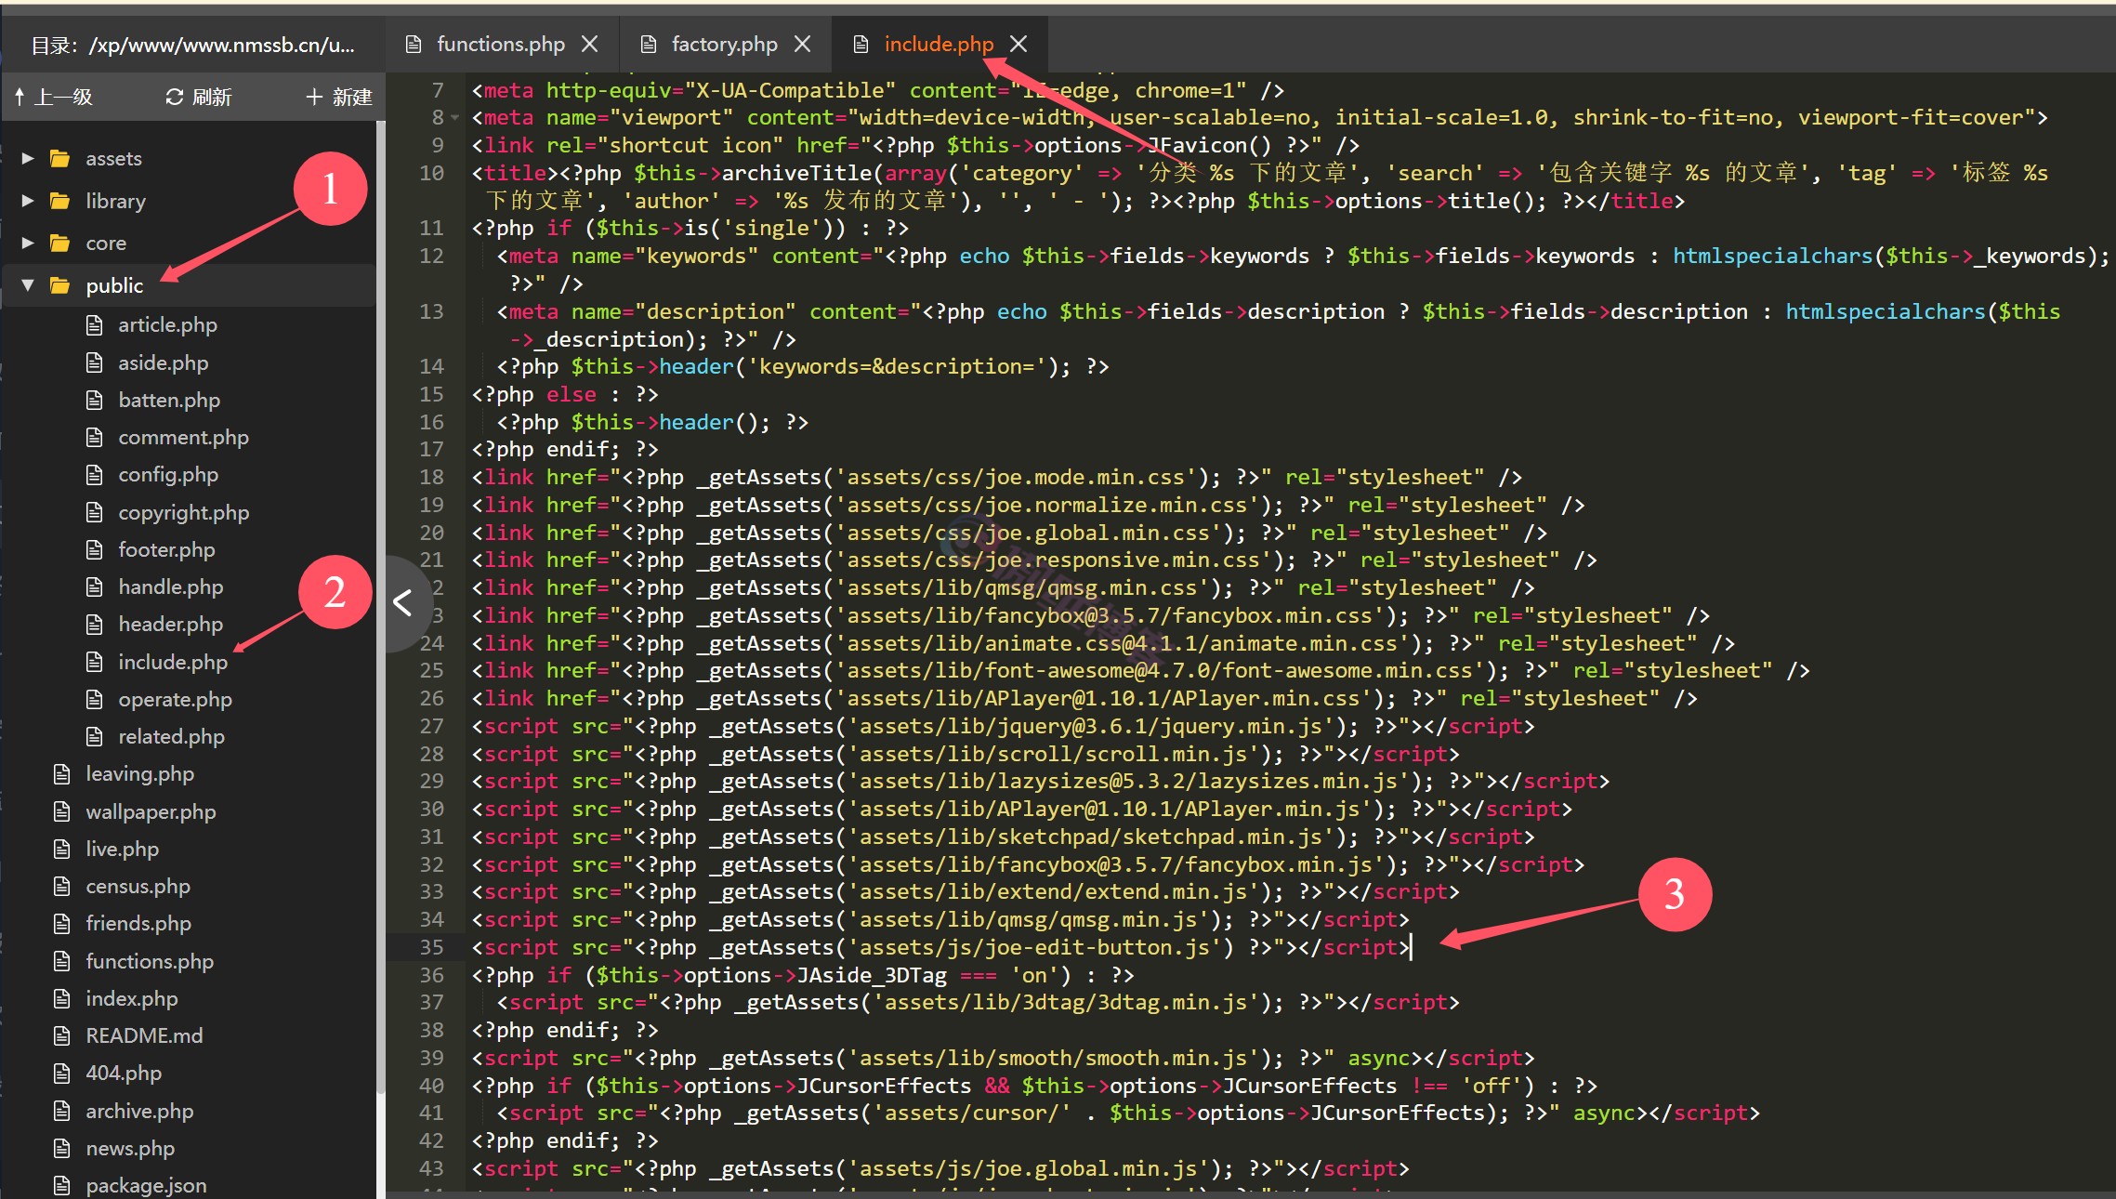2116x1199 pixels.
Task: Place cursor on line 36 JAside_3DTag condition
Action: [x=803, y=975]
